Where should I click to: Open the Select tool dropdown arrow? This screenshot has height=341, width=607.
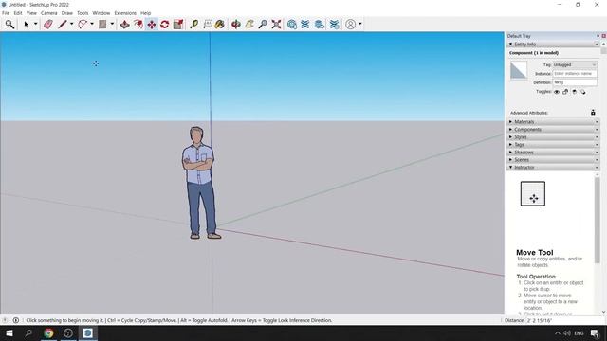click(x=36, y=24)
